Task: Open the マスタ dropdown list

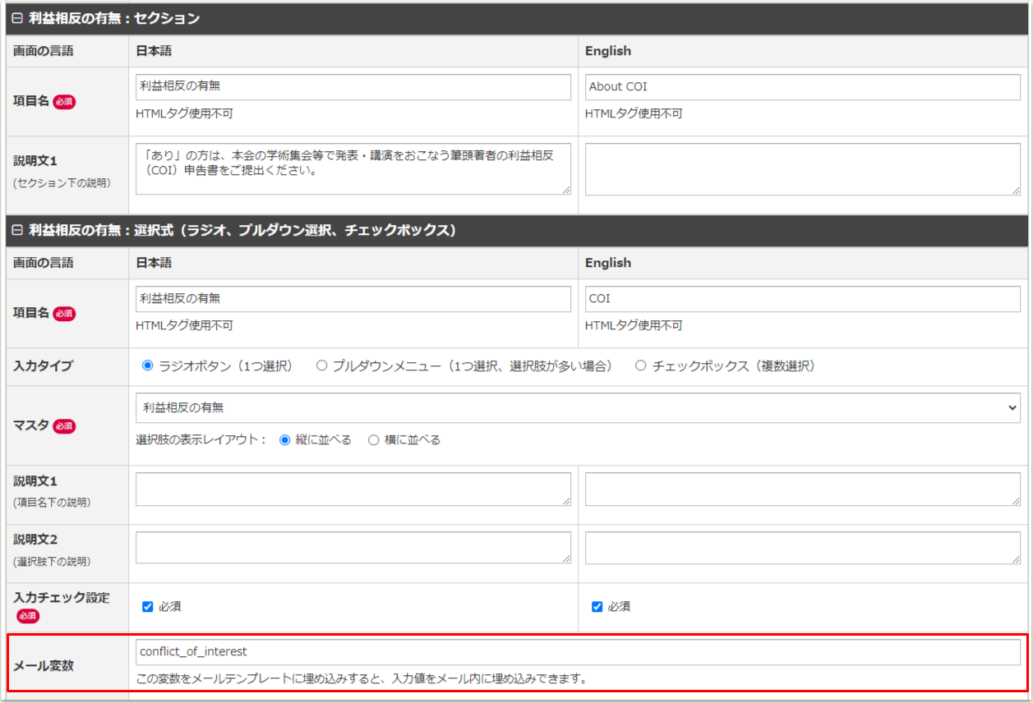Action: 578,408
